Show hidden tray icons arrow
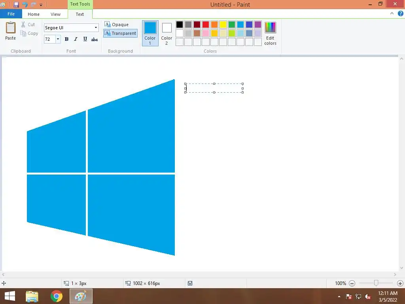The height and width of the screenshot is (304, 405). coord(339,296)
